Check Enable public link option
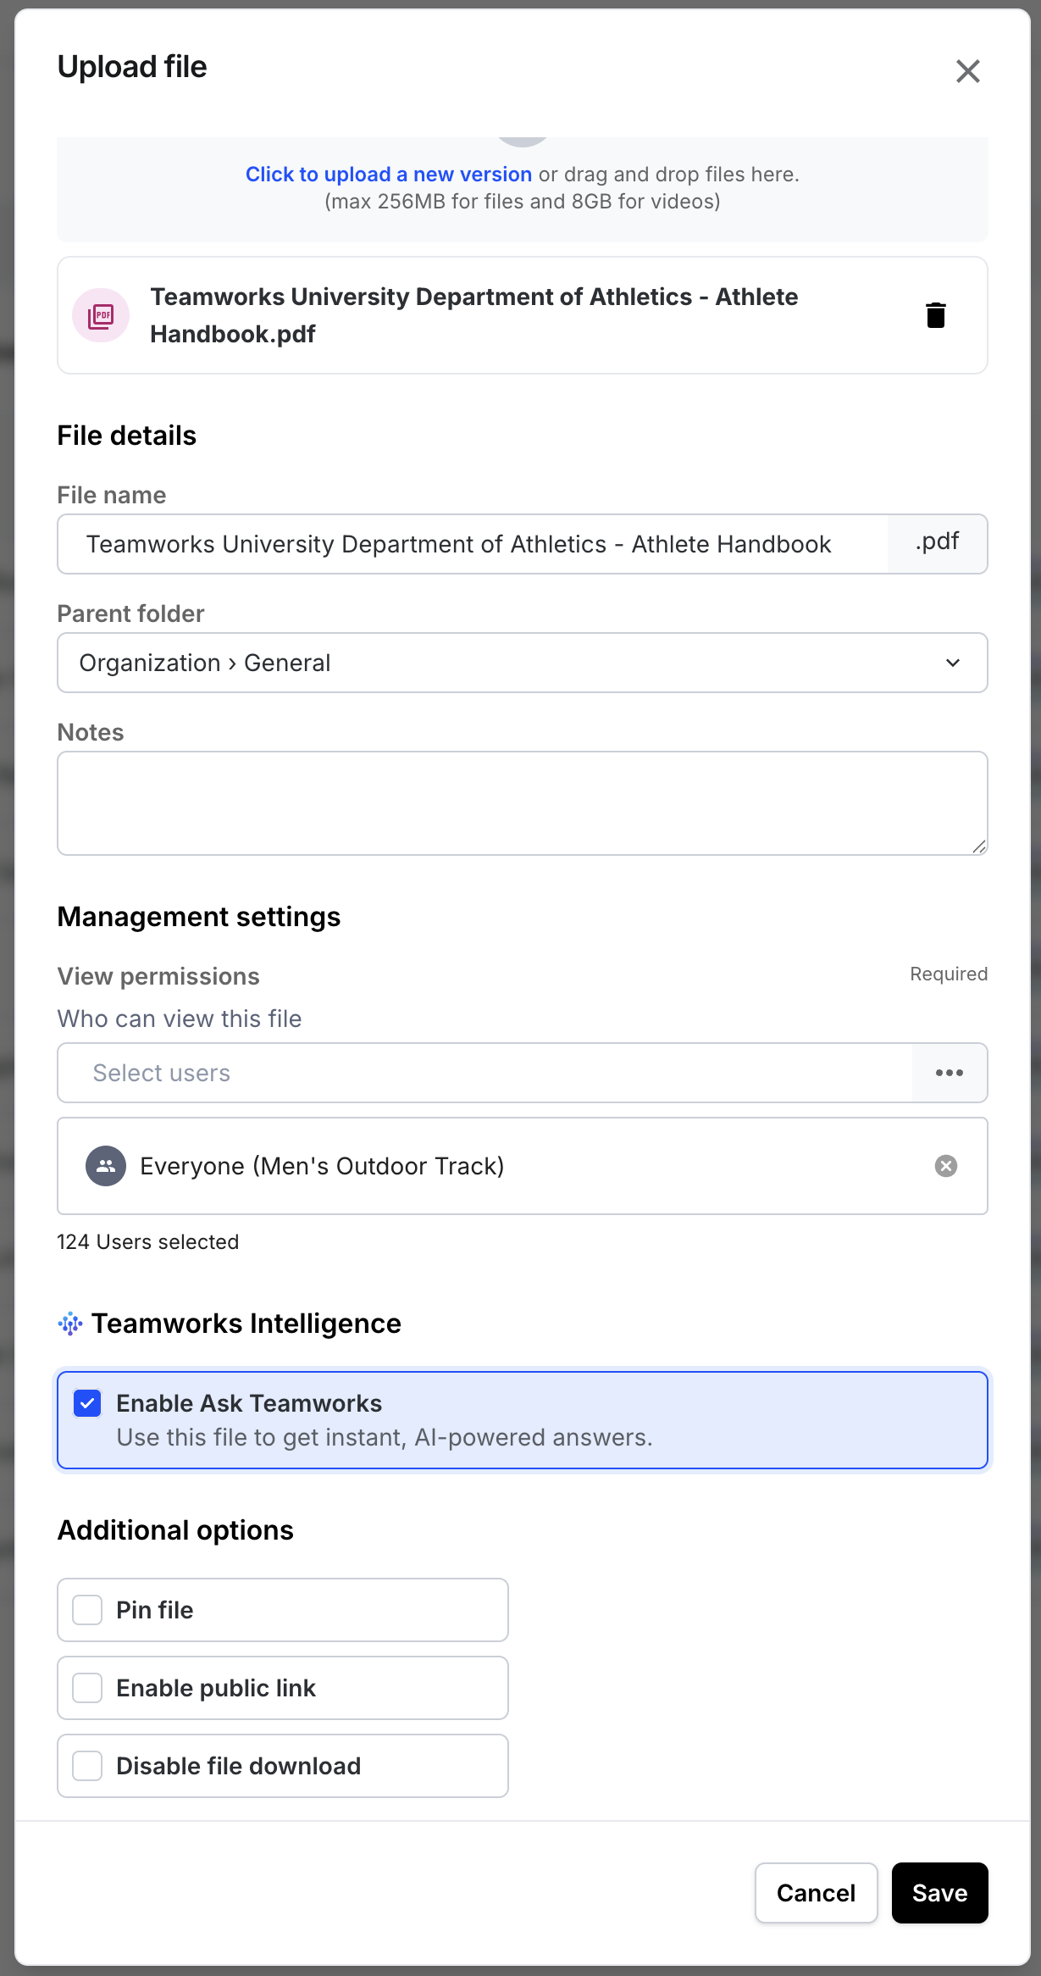The image size is (1041, 1976). [87, 1688]
